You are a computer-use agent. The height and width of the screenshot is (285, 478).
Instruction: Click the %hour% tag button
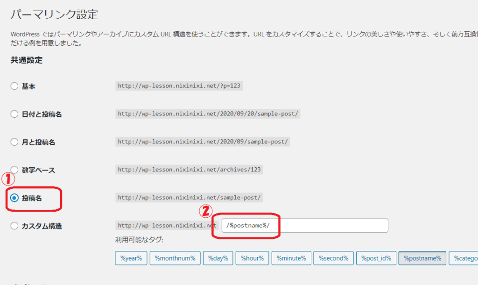pyautogui.click(x=252, y=258)
